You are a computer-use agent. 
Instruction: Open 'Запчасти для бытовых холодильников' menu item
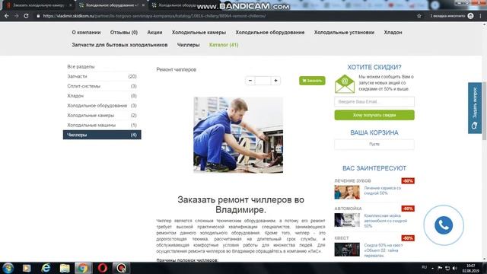point(119,45)
